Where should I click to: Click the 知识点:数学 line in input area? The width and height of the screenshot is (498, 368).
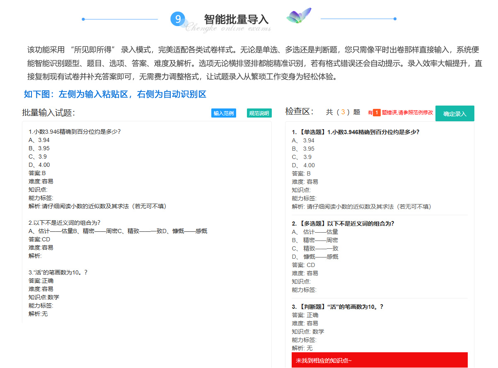pos(44,297)
